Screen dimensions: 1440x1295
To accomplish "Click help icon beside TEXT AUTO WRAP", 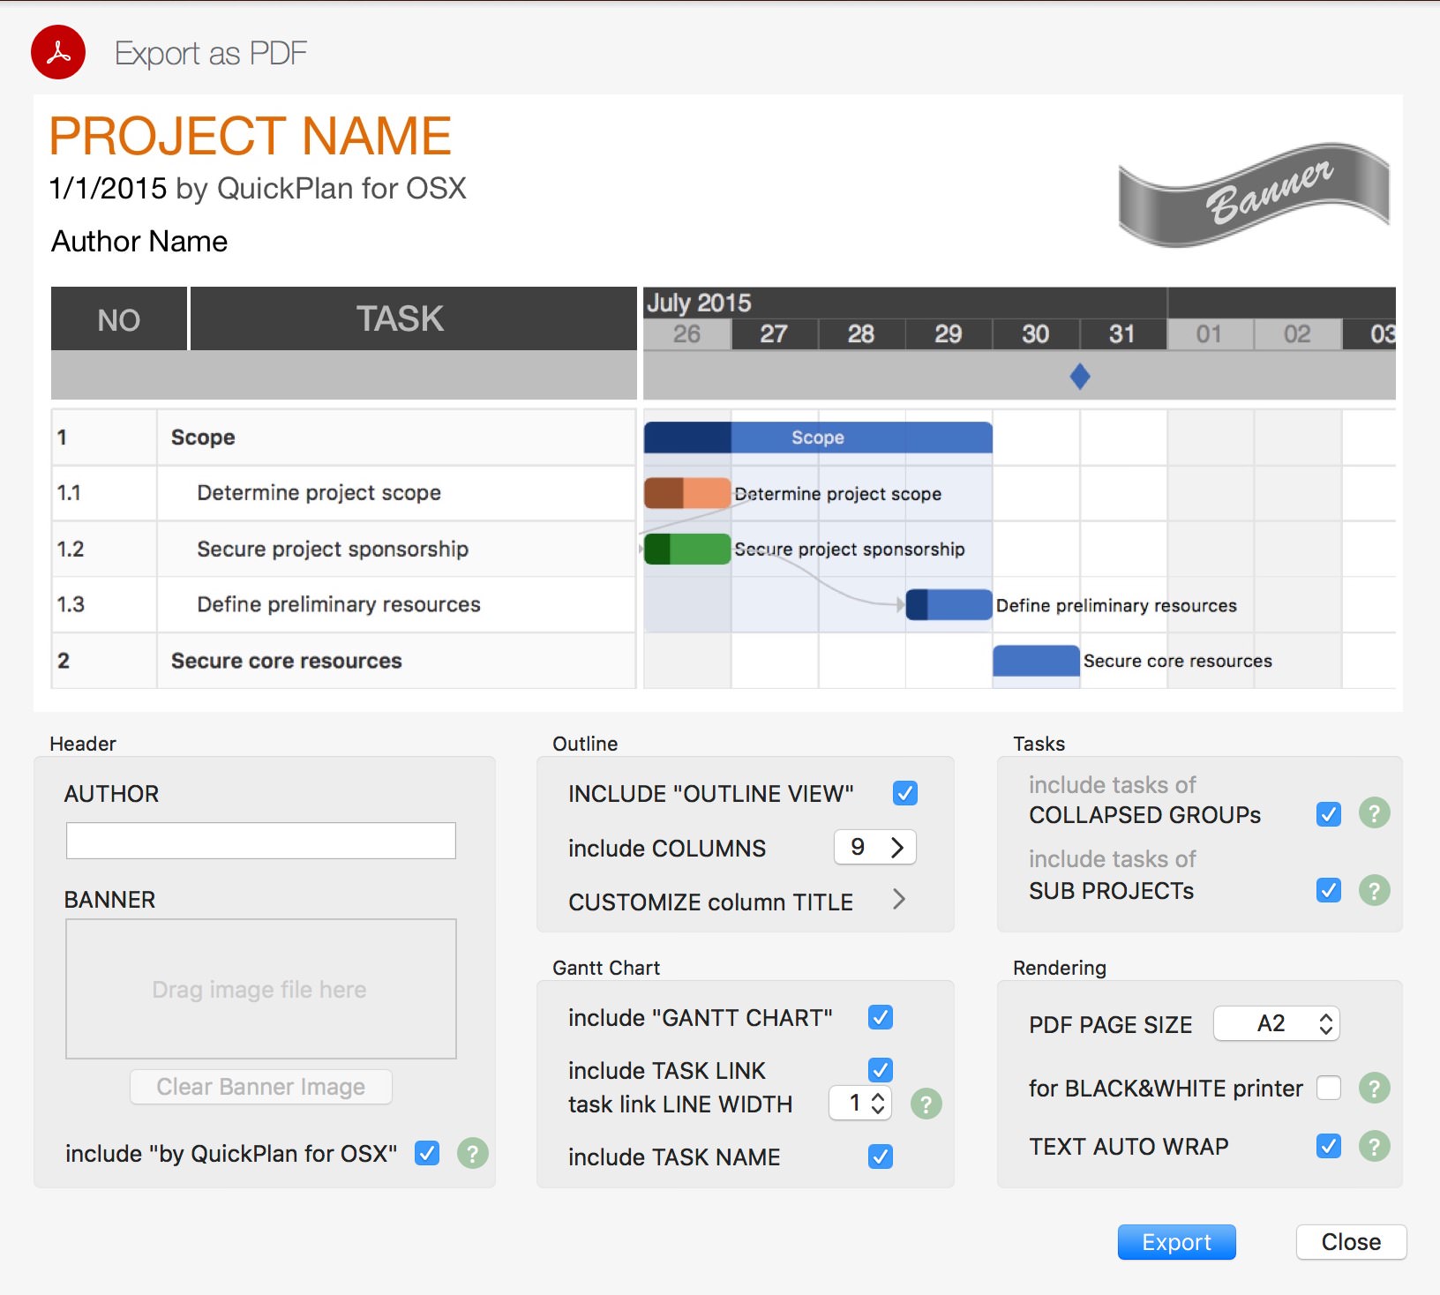I will (x=1374, y=1146).
